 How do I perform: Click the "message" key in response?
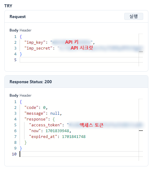point(35,113)
